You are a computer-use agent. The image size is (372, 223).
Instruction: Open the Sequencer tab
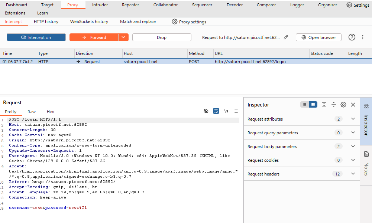tap(202, 5)
